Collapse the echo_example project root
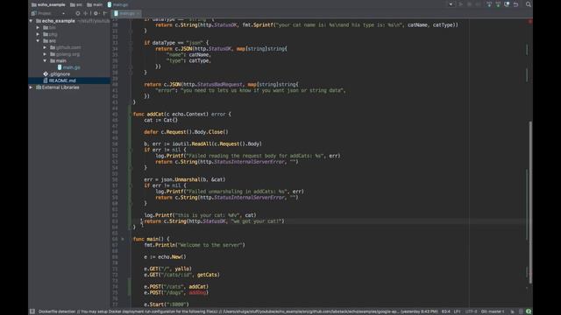This screenshot has width=561, height=315. click(x=31, y=21)
